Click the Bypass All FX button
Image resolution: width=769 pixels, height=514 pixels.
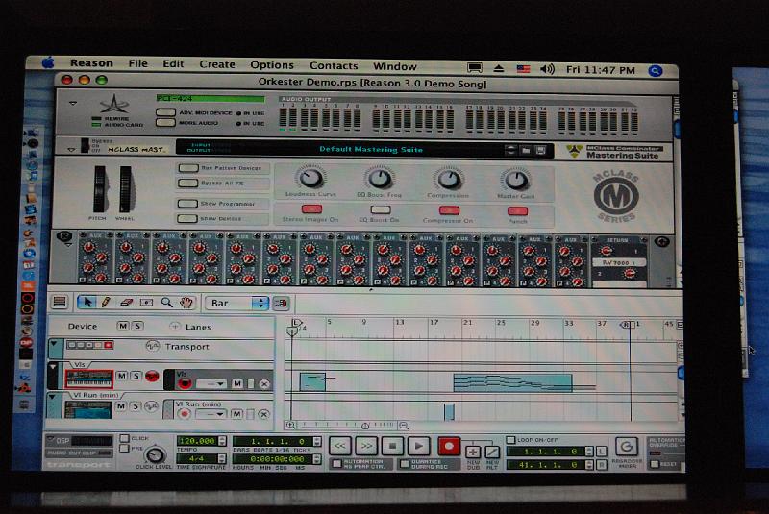click(x=187, y=183)
